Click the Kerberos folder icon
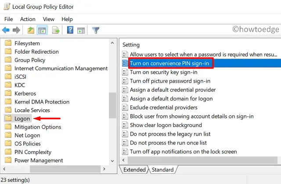Screen dimensions: 281x184 click(x=8, y=93)
